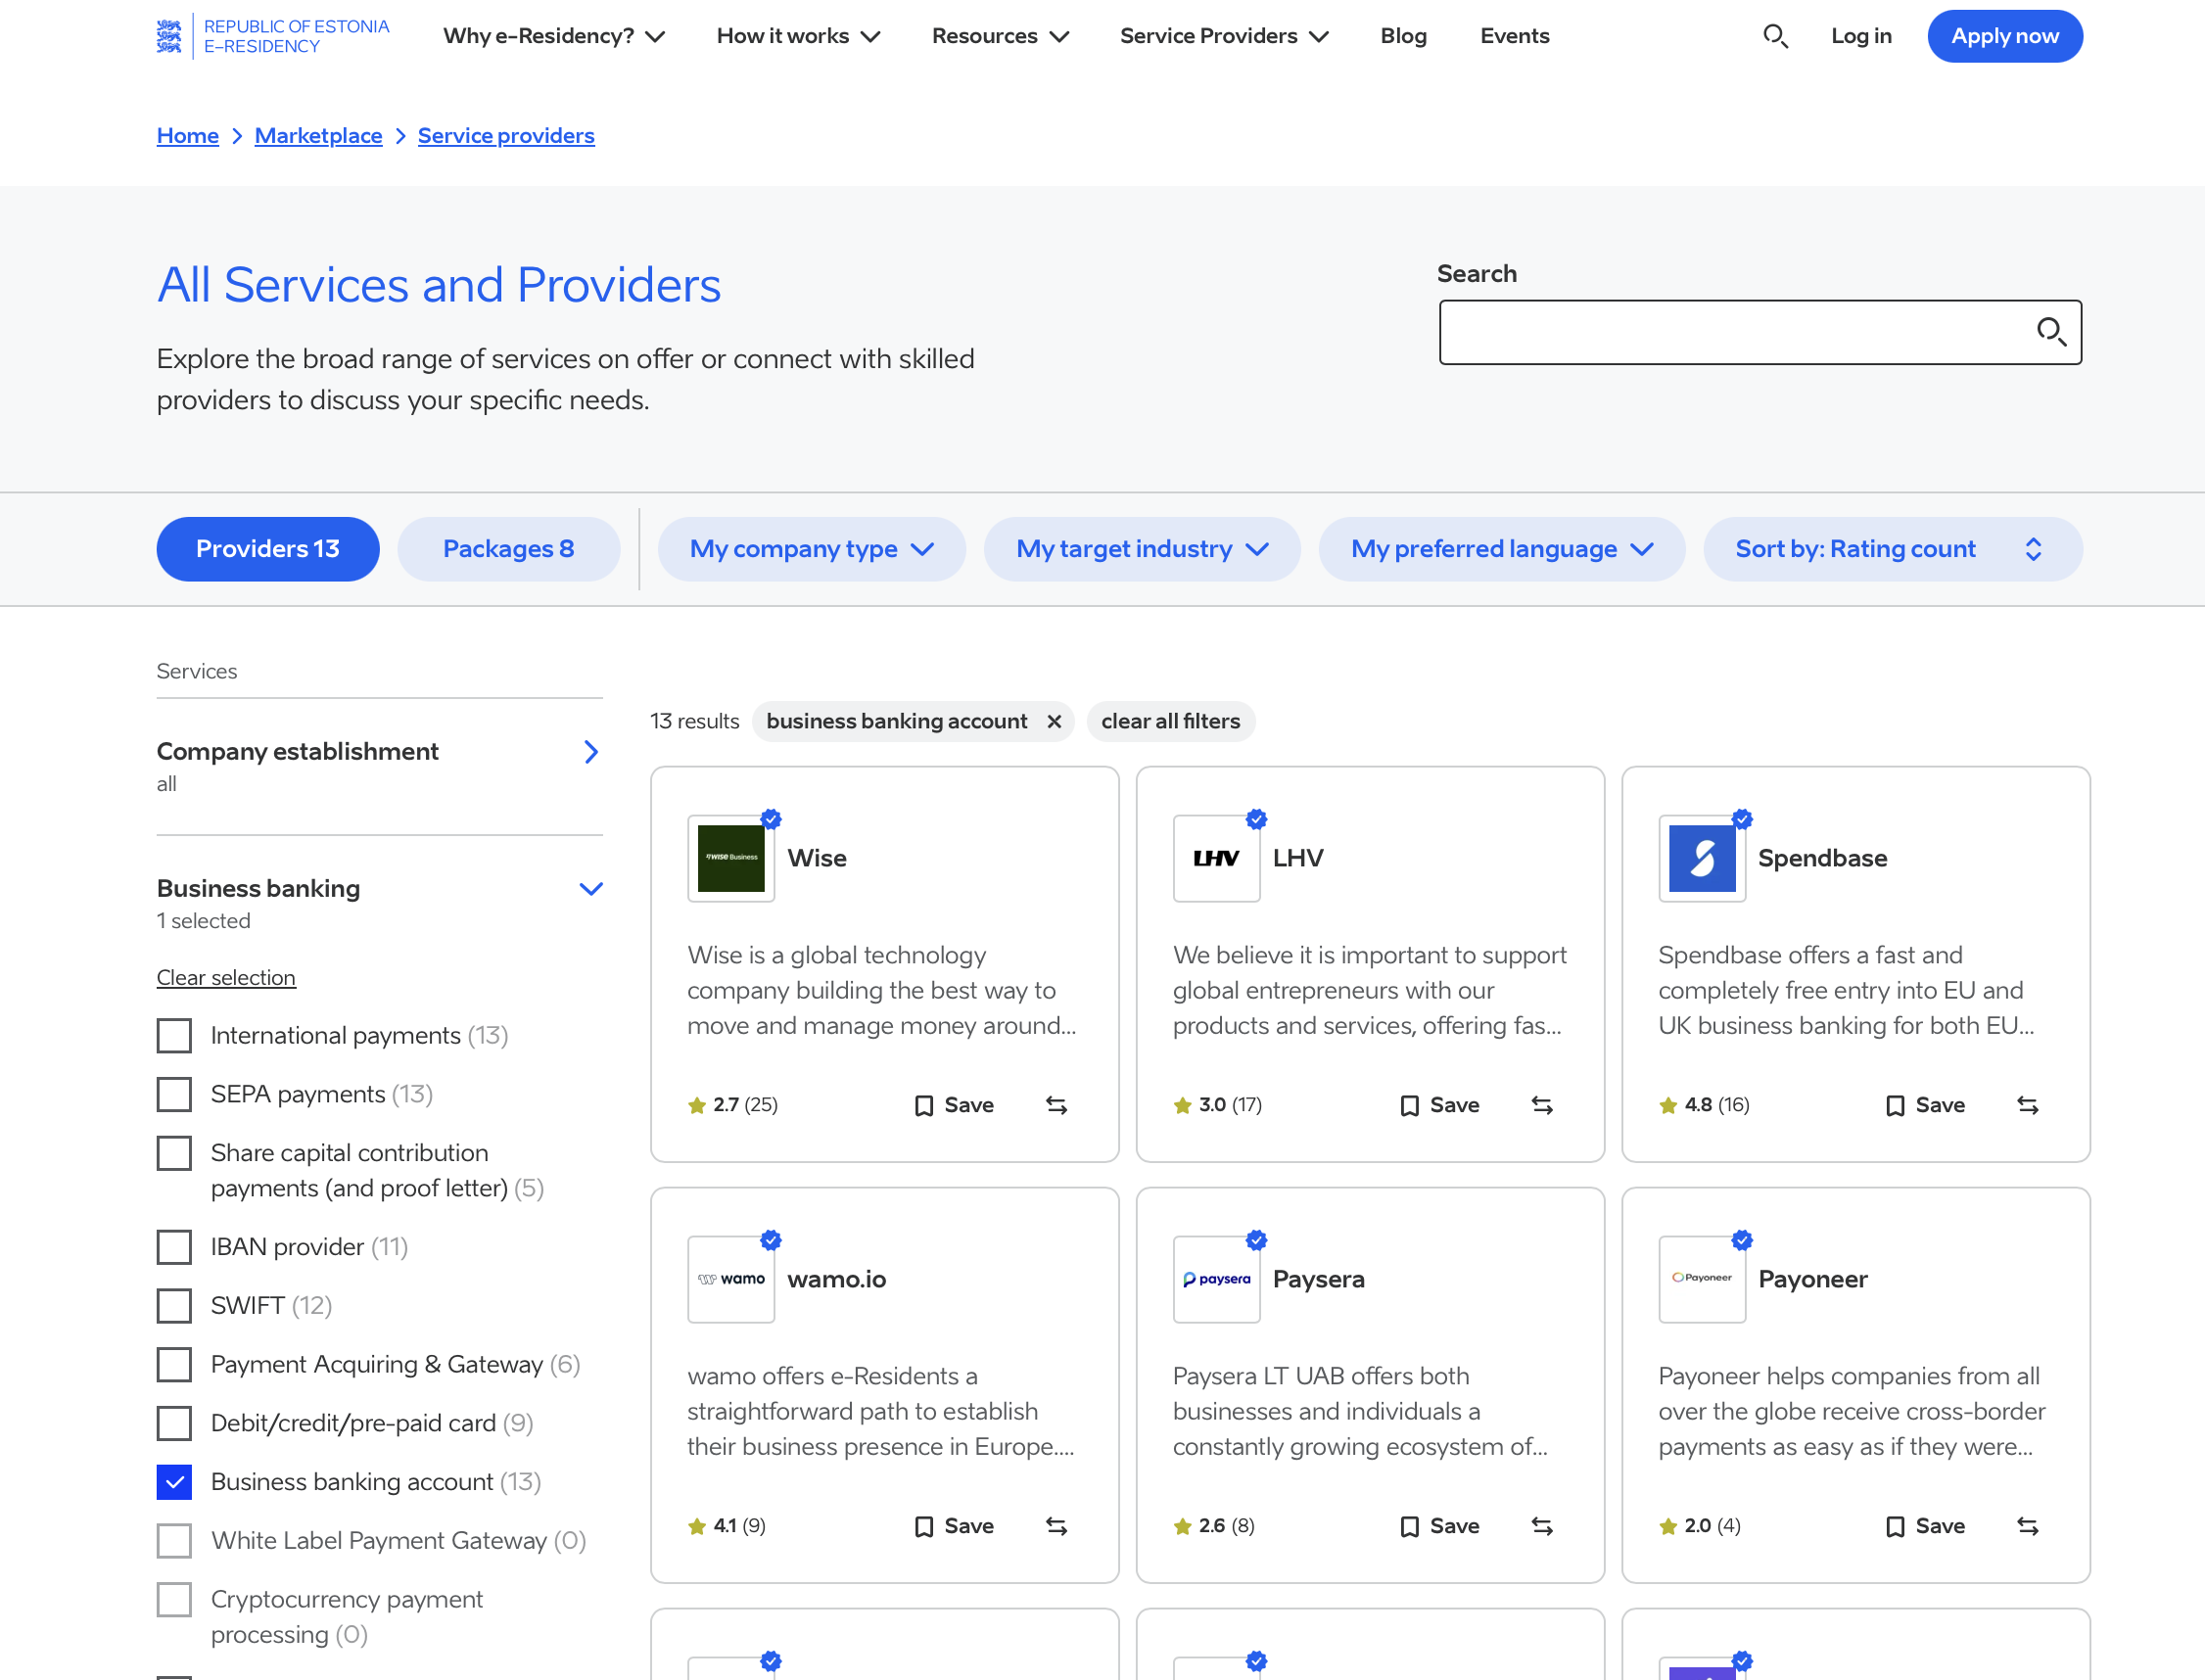
Task: Collapse Business banking section
Action: (379, 903)
